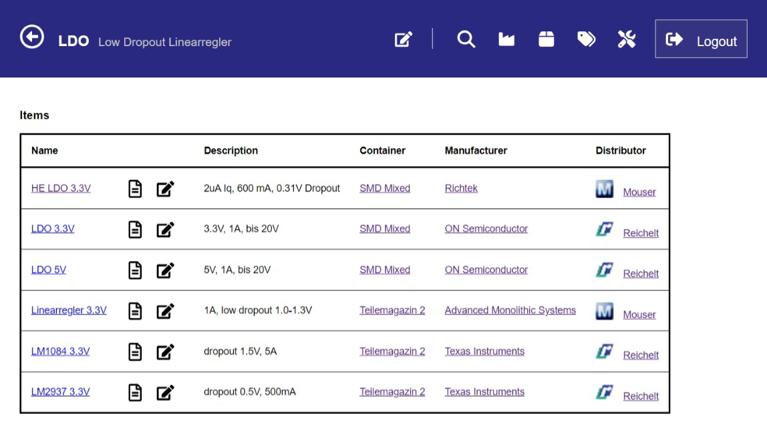Viewport: 767px width, 430px height.
Task: Click the back arrow icon
Action: click(x=32, y=37)
